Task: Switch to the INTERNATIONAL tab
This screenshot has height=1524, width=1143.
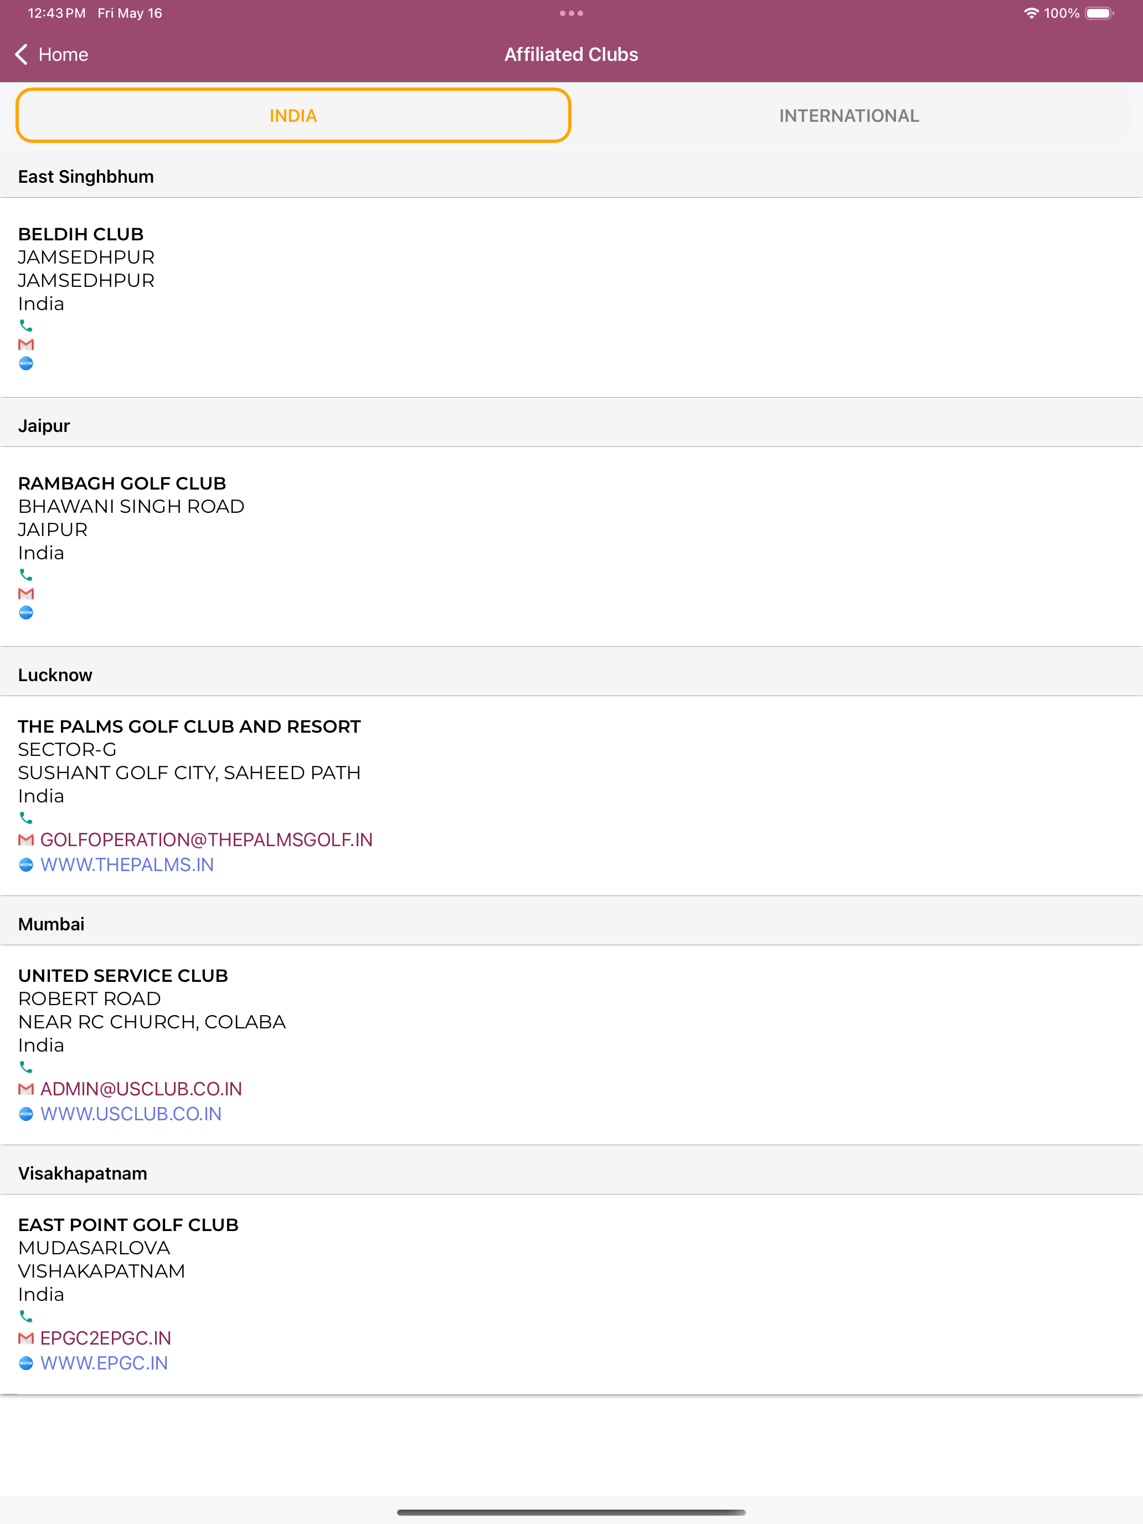Action: pyautogui.click(x=849, y=116)
